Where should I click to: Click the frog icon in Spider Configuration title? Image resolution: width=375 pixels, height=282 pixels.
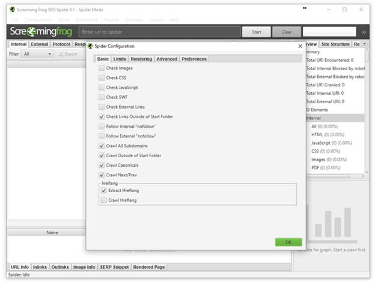(90, 46)
